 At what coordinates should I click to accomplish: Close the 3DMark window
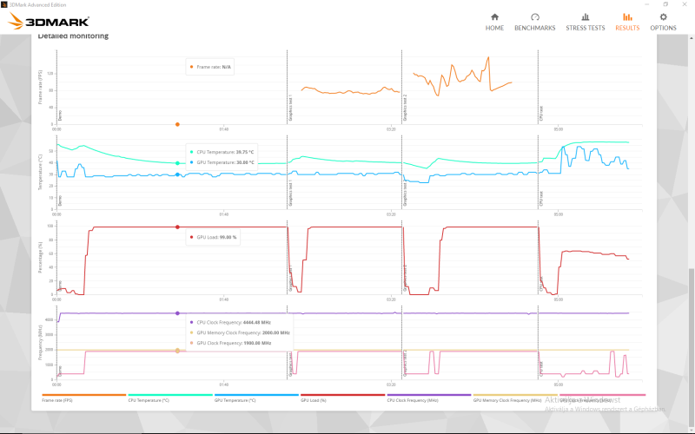pyautogui.click(x=685, y=4)
